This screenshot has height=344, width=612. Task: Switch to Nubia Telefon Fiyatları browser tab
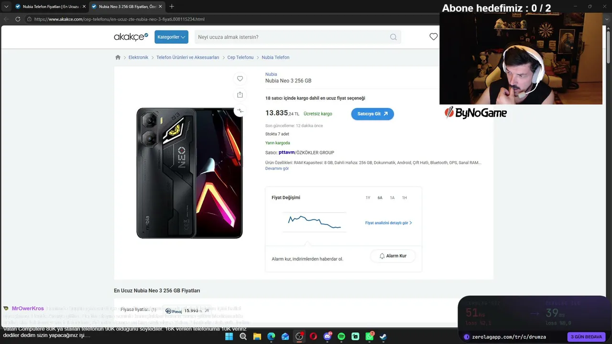[50, 7]
